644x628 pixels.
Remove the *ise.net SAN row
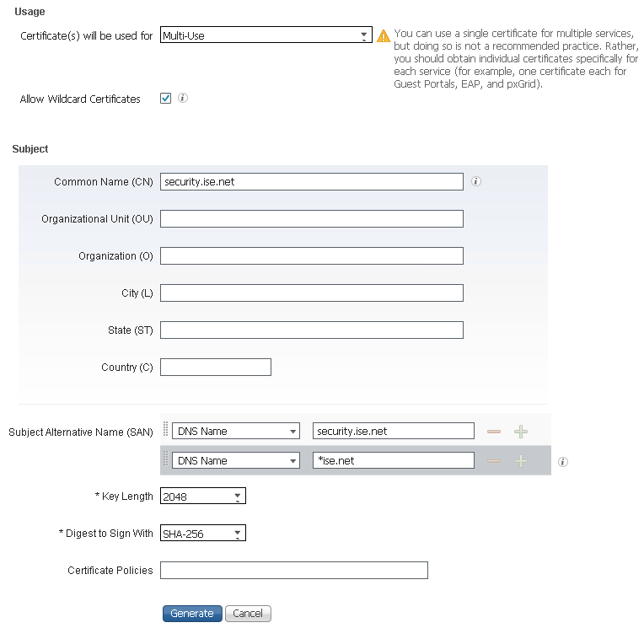tap(494, 461)
